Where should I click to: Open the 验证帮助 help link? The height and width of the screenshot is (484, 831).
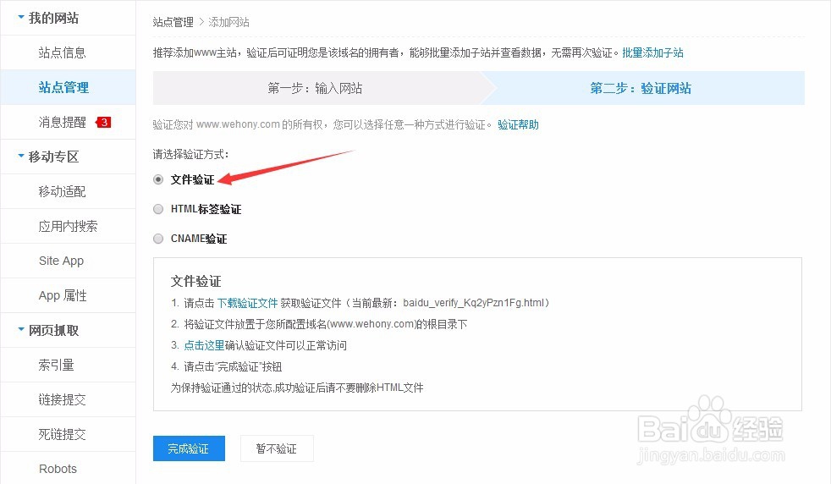[x=518, y=124]
